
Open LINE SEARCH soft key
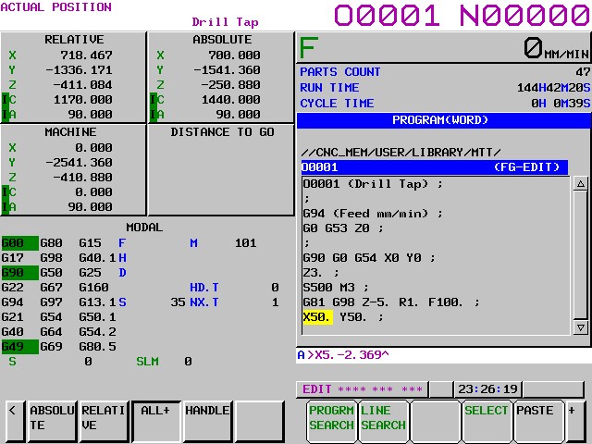383,421
